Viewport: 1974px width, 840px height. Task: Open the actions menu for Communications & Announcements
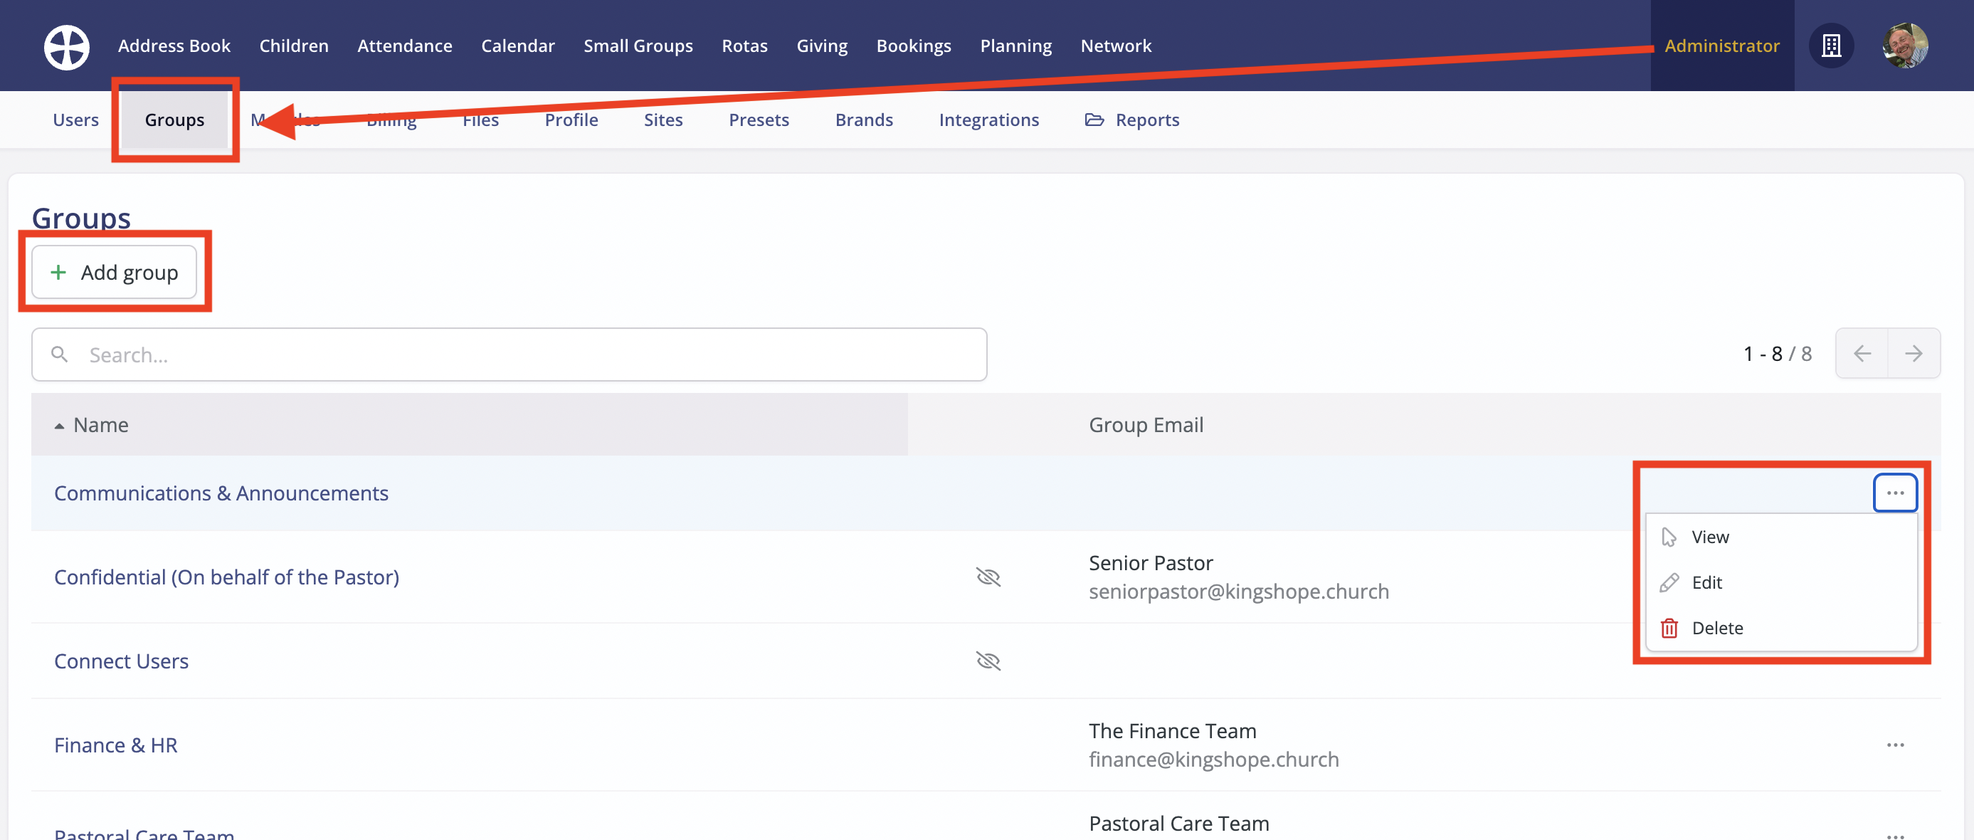coord(1895,493)
